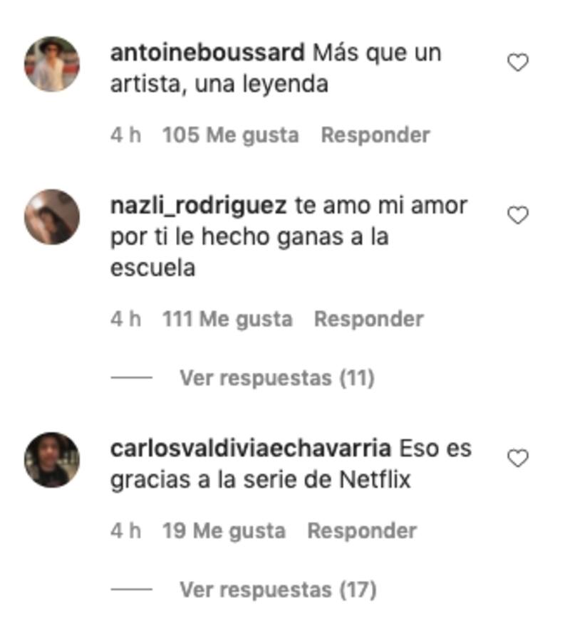
Task: Like antoineboussard's comment with the heart icon
Action: point(517,63)
